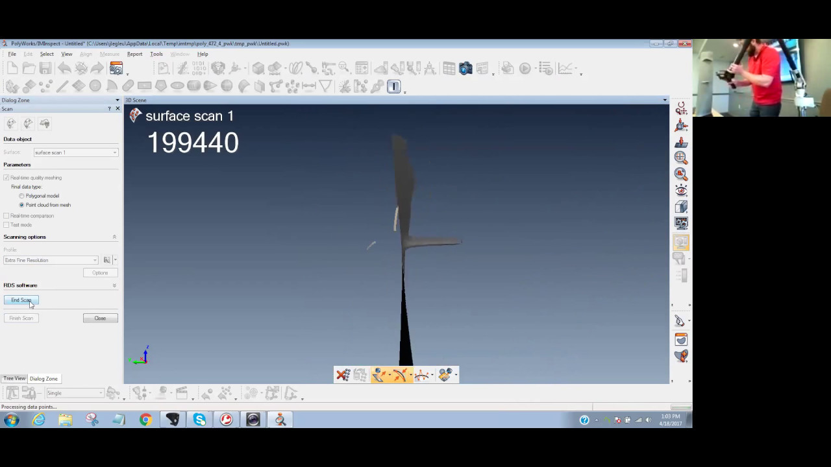Click the red eye visibility icon in right toolbar
The image size is (831, 467).
tap(681, 190)
